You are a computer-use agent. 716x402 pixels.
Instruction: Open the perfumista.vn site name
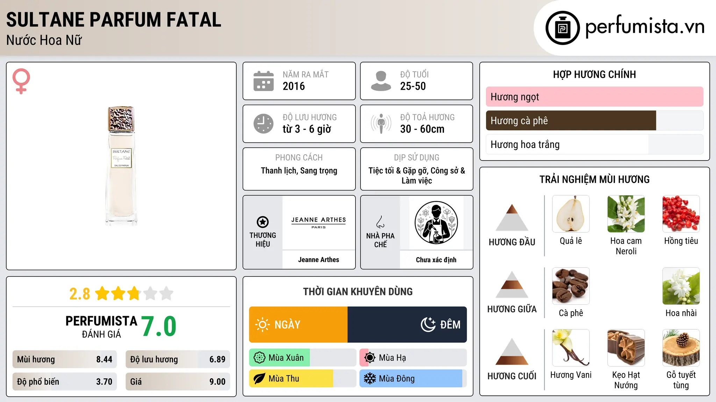[645, 27]
